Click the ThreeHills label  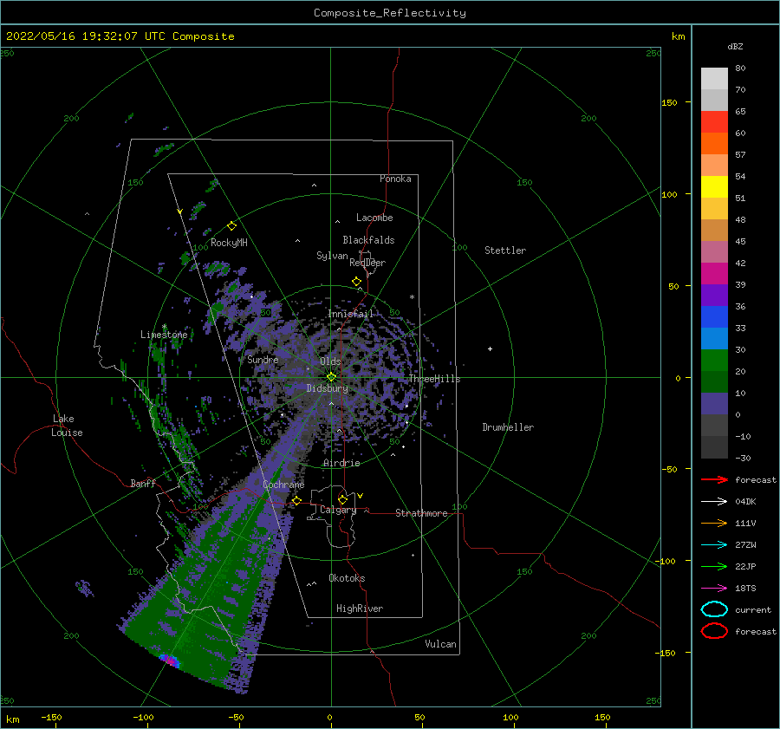tap(434, 379)
